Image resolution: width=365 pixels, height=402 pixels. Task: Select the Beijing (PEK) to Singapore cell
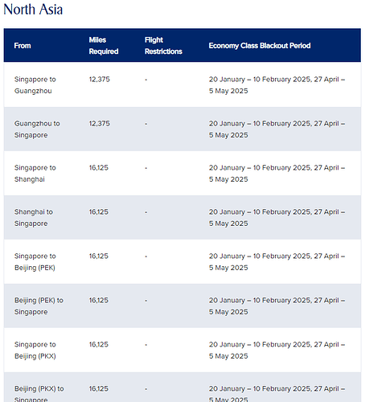click(39, 306)
